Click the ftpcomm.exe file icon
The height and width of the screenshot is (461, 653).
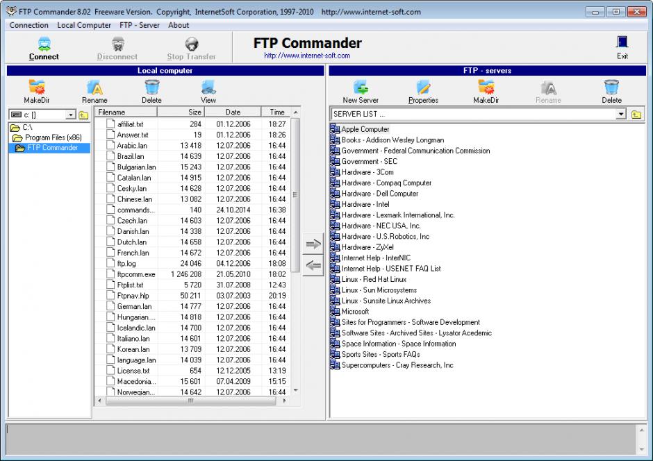(110, 274)
